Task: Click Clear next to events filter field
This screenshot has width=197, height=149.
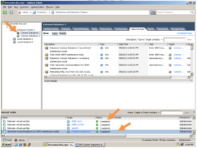Action: point(189,40)
